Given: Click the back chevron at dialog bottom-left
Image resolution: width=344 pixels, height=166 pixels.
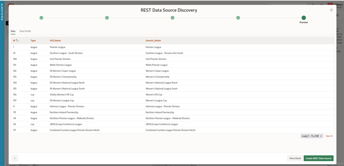Looking at the screenshot, I should [x=15, y=158].
